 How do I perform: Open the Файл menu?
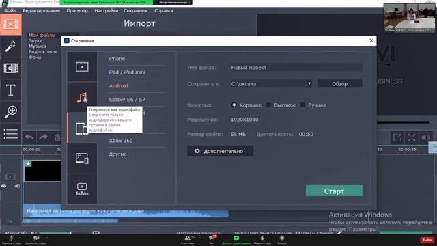10,11
